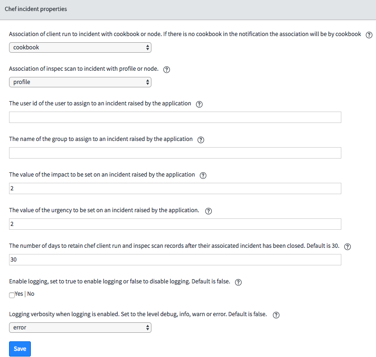
Task: Show help for group name assignment property
Action: 201,140
